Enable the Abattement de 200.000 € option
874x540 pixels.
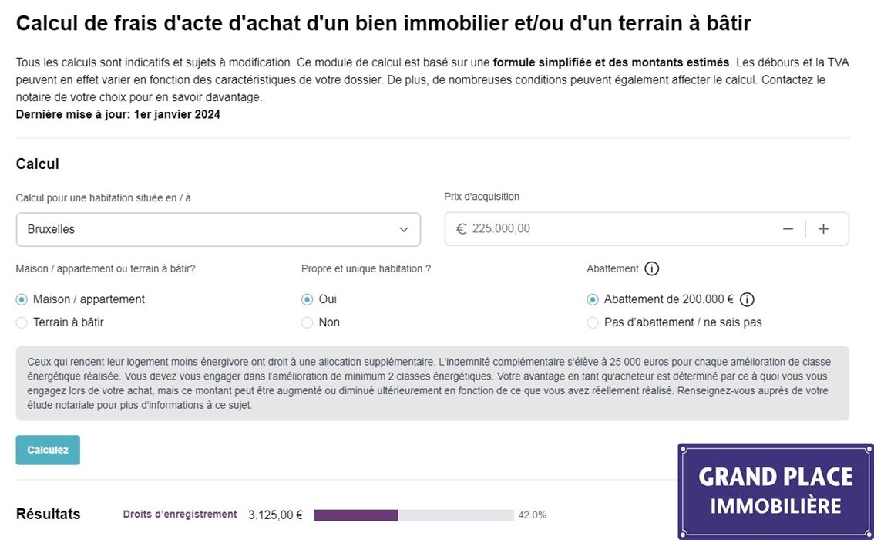(x=593, y=300)
